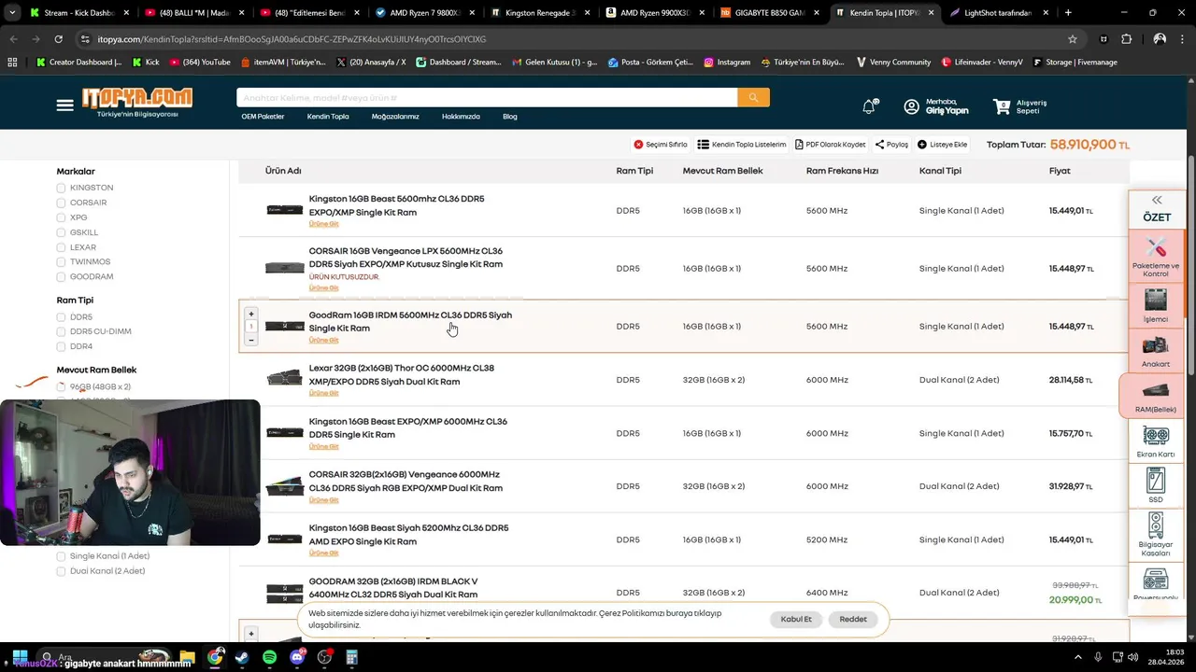Check the GSKILL brand filter
The image size is (1196, 672).
[x=62, y=232]
